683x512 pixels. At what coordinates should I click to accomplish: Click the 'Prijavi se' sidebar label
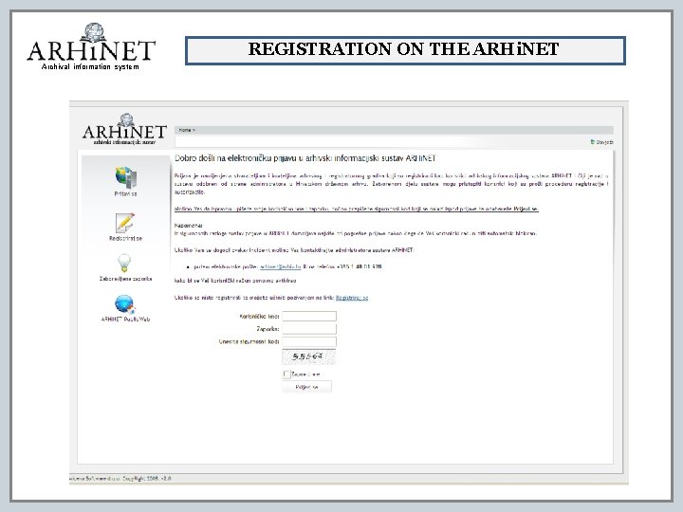[x=125, y=193]
